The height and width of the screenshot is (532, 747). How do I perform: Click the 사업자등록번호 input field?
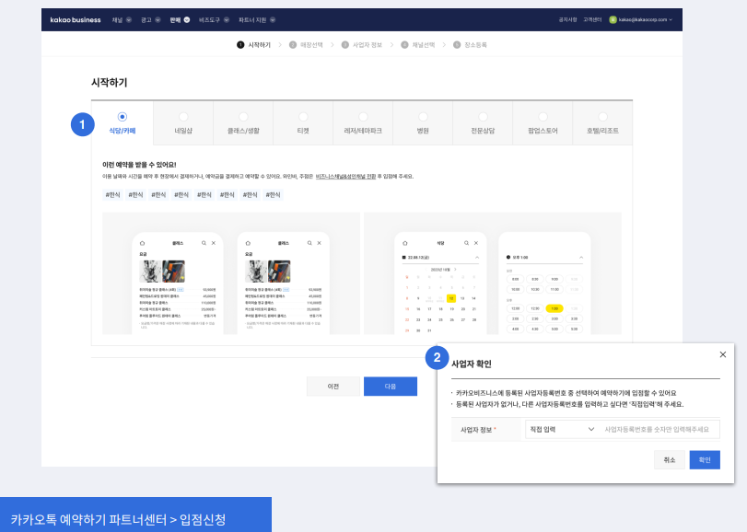tap(659, 429)
